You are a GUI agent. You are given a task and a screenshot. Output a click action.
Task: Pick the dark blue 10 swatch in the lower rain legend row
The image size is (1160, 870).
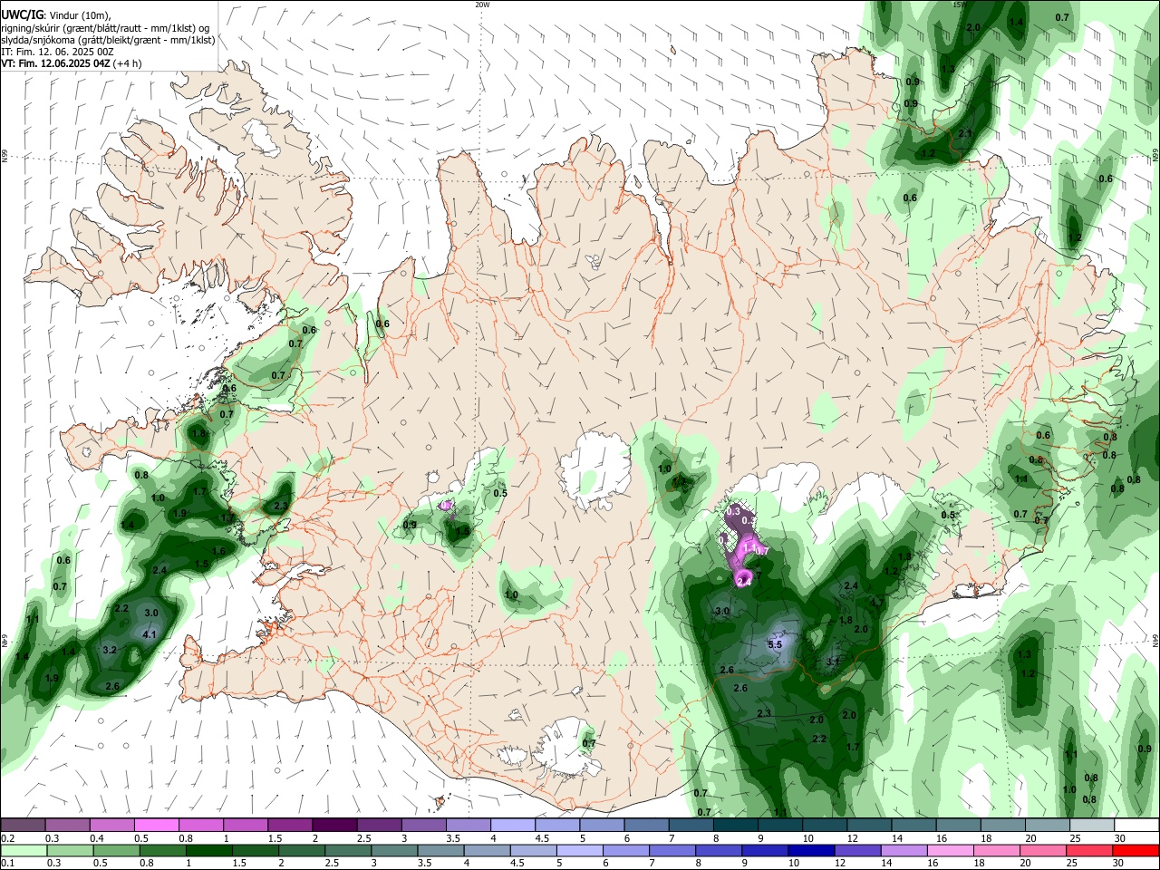[x=809, y=850]
